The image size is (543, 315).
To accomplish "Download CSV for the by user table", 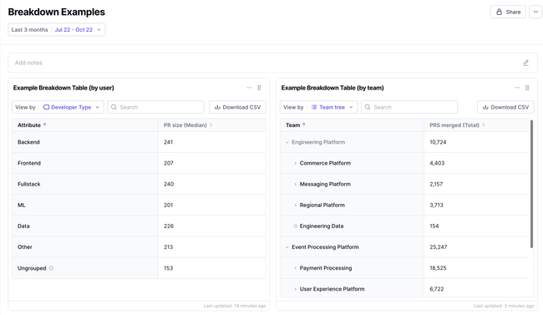I will pyautogui.click(x=237, y=107).
